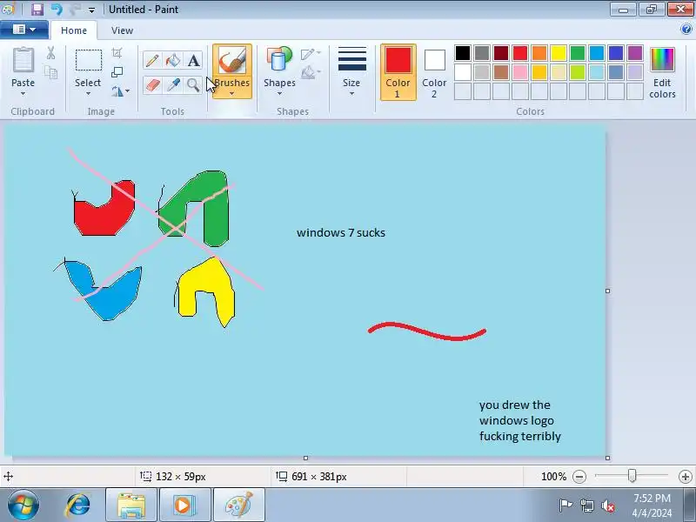This screenshot has height=522, width=696.
Task: Click the Crop icon
Action: [117, 53]
